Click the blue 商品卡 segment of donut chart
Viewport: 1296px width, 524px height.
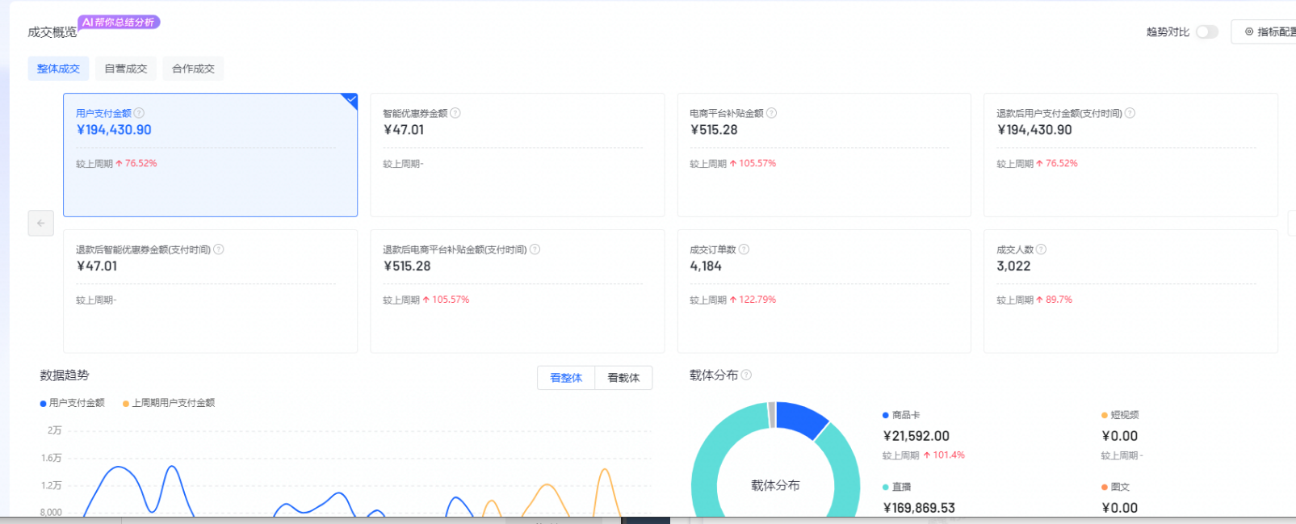click(x=800, y=418)
